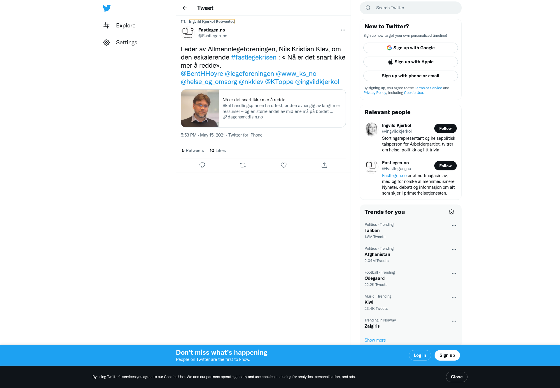The image size is (560, 388).
Task: Click the Search Twitter input field
Action: [x=410, y=8]
